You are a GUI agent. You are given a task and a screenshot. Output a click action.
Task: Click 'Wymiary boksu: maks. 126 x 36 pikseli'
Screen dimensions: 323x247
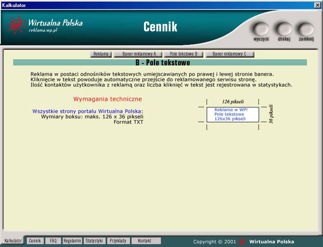(92, 117)
